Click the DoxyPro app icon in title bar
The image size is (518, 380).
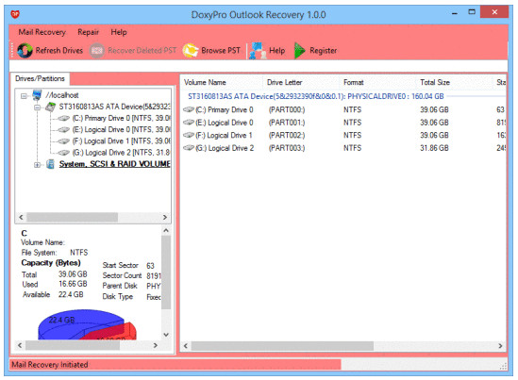[15, 14]
